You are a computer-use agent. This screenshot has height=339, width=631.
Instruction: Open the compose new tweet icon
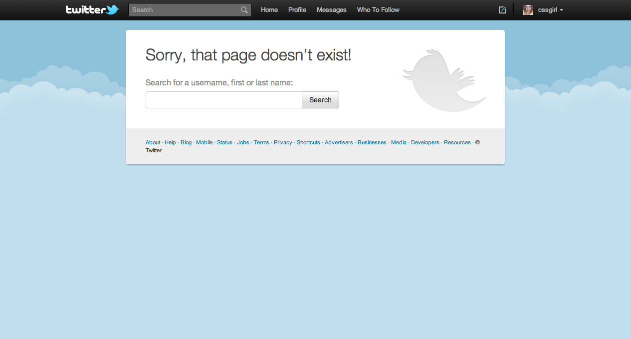click(x=502, y=10)
